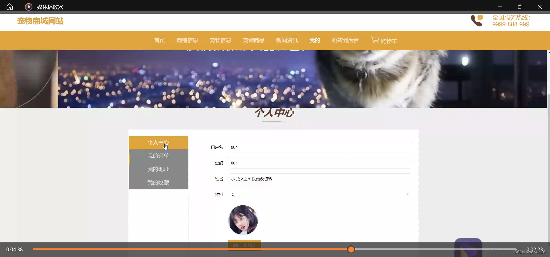Click the video progress slider handle

(351, 250)
